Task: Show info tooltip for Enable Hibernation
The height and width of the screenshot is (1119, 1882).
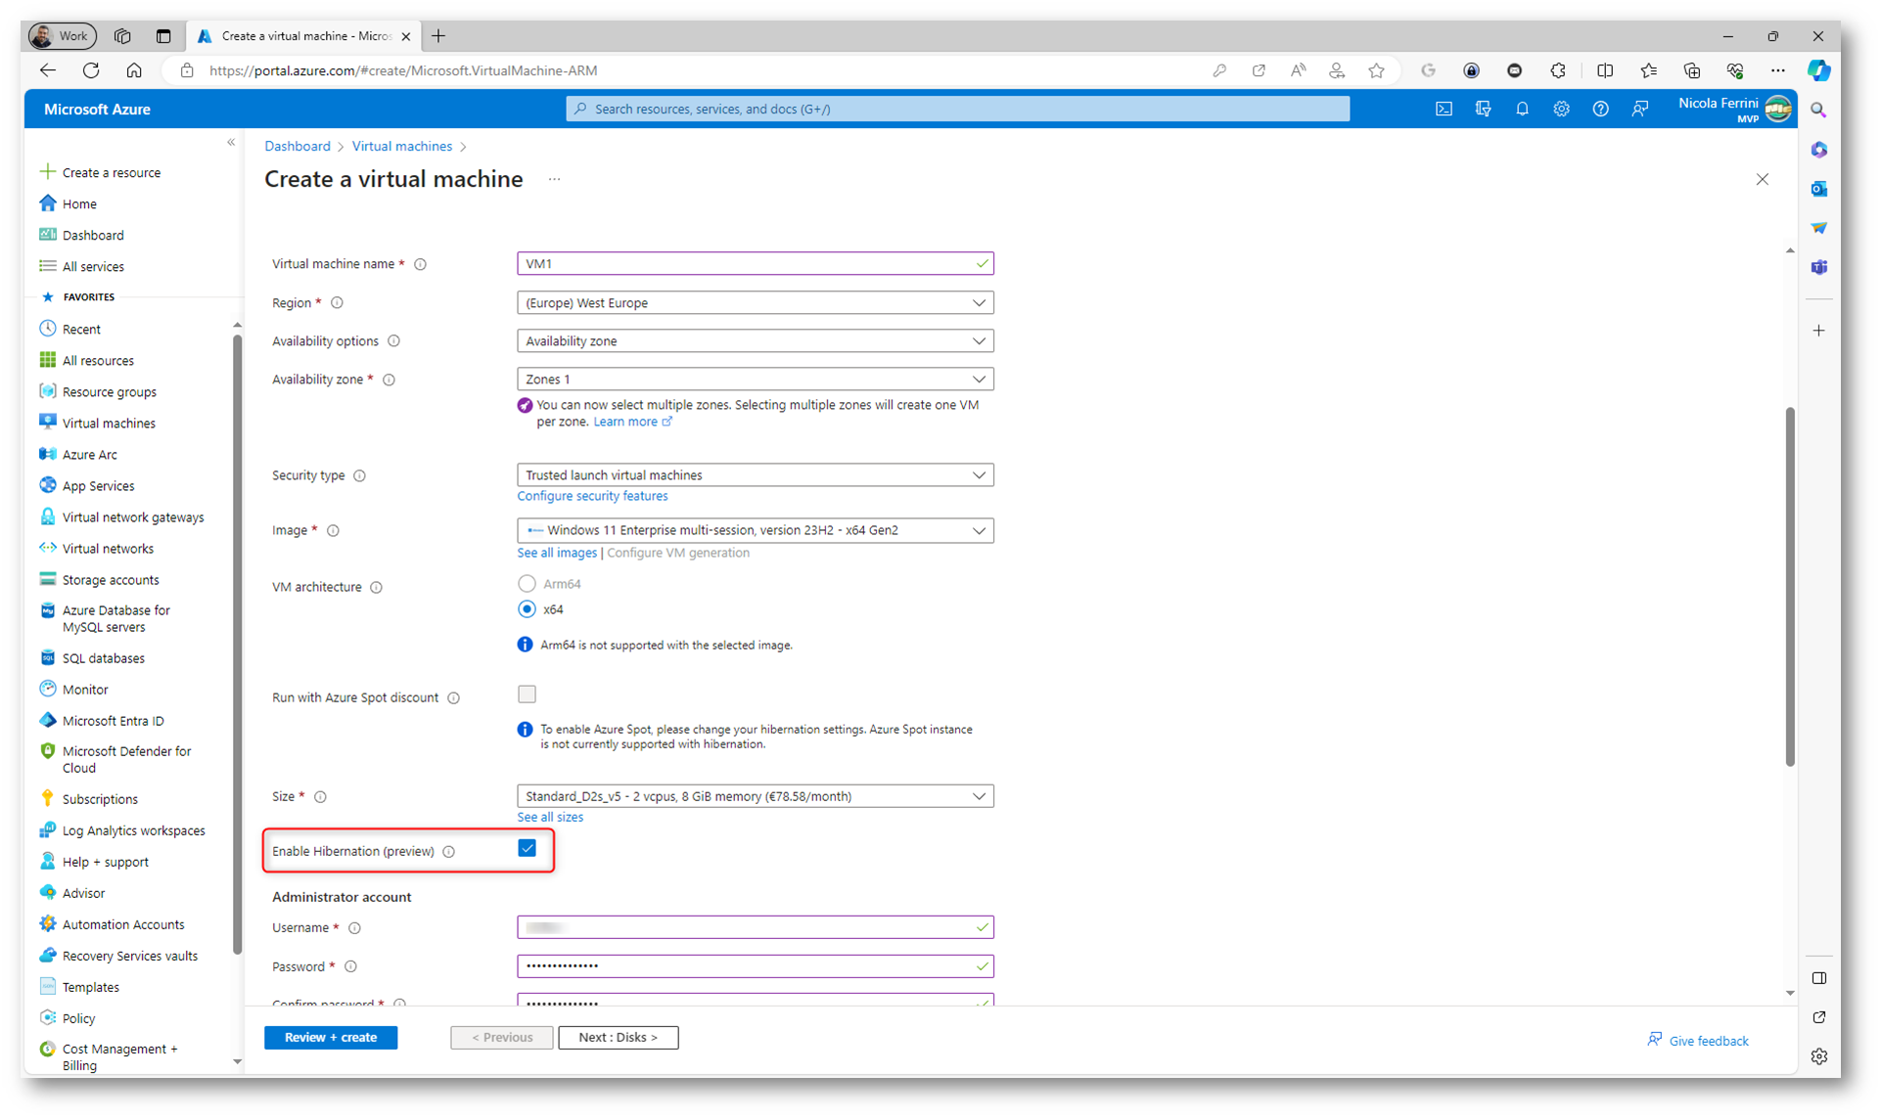Action: (x=448, y=852)
